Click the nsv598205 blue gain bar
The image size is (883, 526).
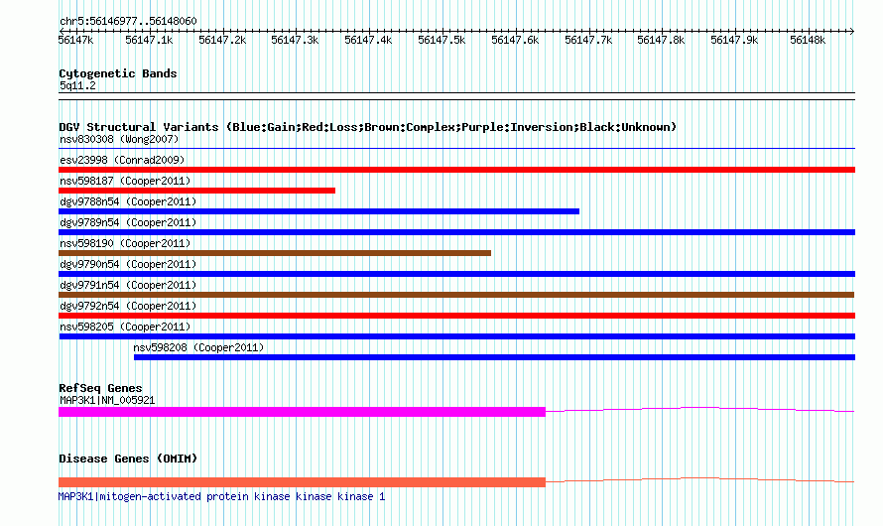(x=457, y=336)
